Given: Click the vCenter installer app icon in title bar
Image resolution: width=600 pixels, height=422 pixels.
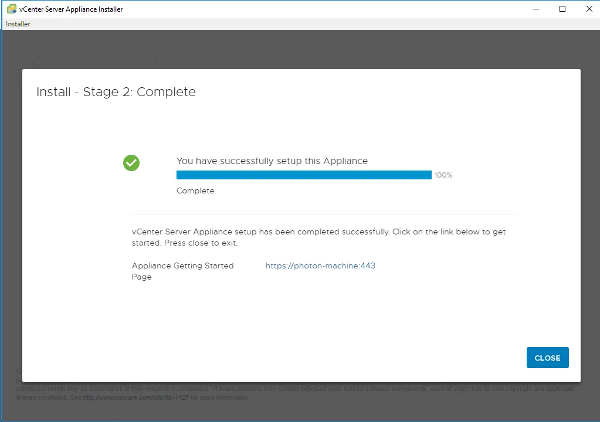Looking at the screenshot, I should (12, 9).
